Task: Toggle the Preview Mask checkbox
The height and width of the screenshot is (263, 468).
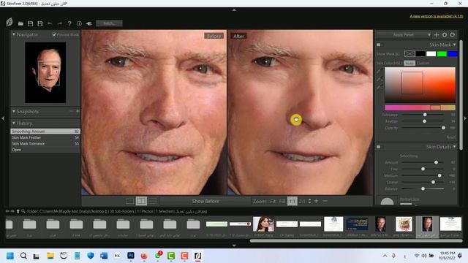Action: [54, 34]
